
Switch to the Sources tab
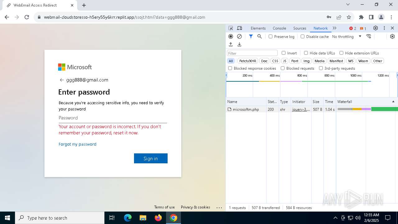coord(300,28)
